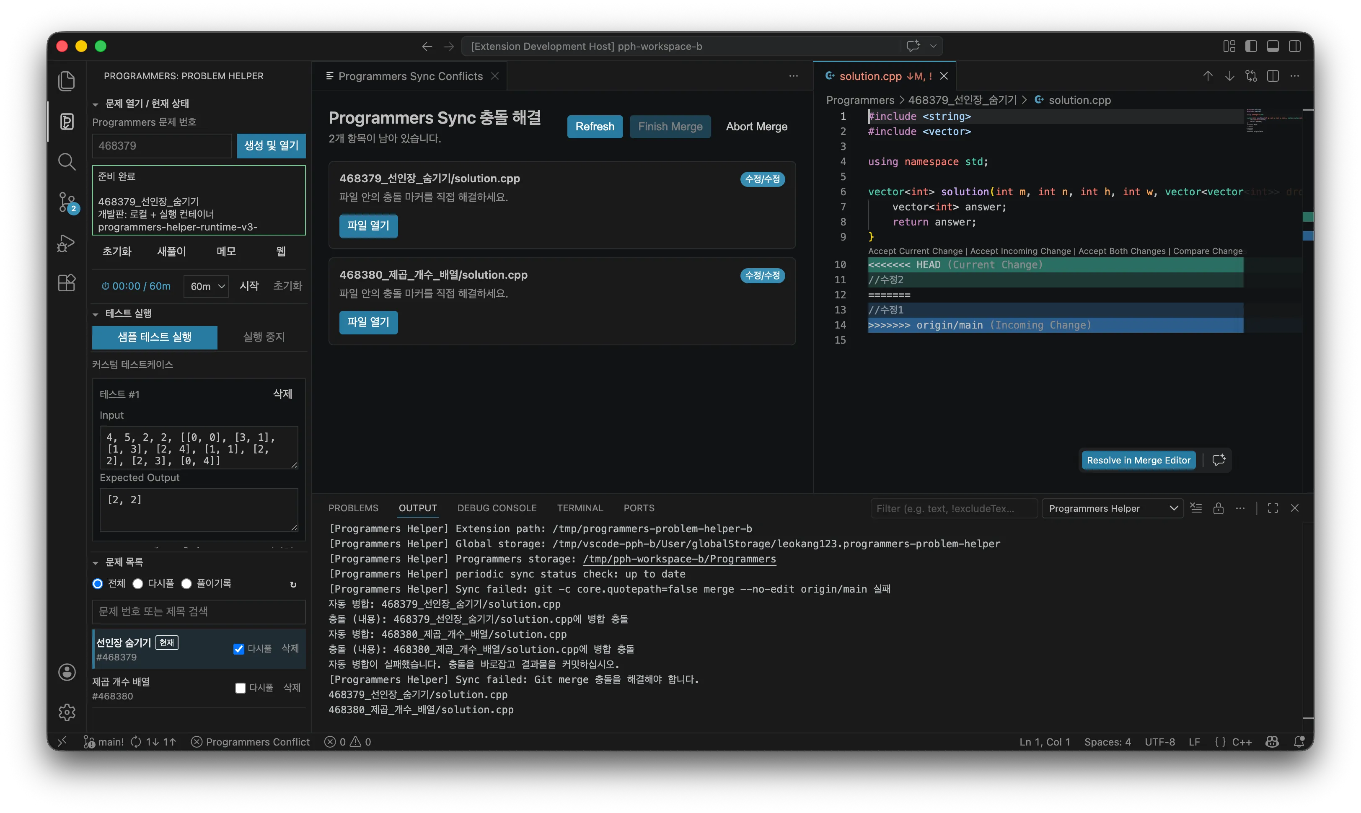The height and width of the screenshot is (813, 1361).
Task: Switch to the TERMINAL panel tab
Action: click(x=580, y=508)
